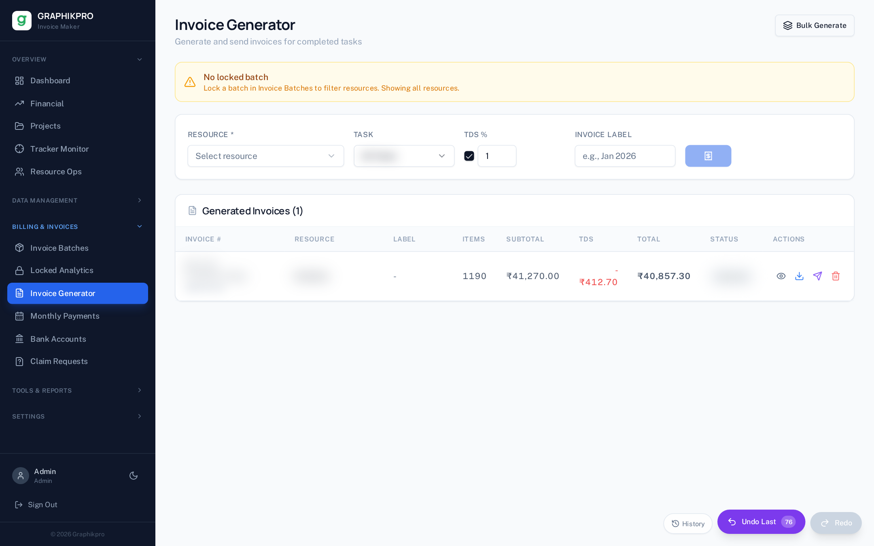The height and width of the screenshot is (546, 874).
Task: Collapse the Billing & Invoices section
Action: pos(78,227)
